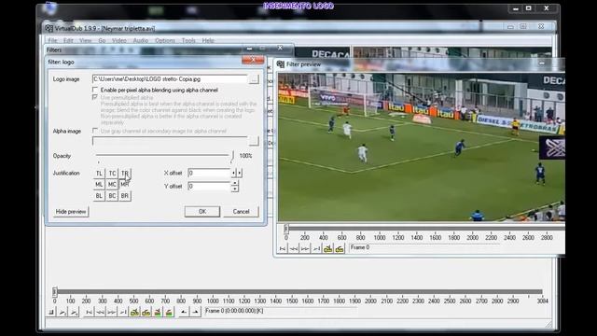Click the 1500 mark on main timeline
This screenshot has width=597, height=336.
[x=292, y=301]
